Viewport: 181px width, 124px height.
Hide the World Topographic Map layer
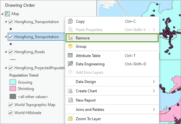11,105
